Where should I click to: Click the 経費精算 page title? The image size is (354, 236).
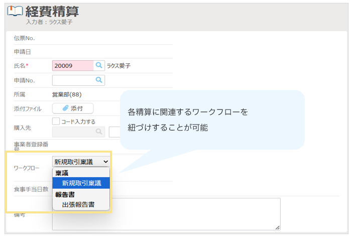52,11
